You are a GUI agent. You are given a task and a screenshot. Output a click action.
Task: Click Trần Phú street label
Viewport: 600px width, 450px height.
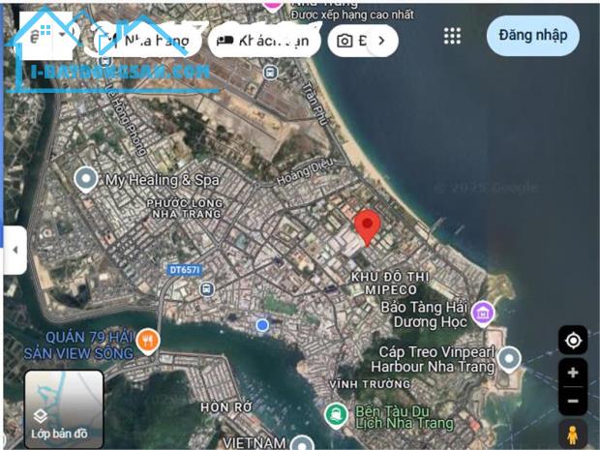pos(315,104)
